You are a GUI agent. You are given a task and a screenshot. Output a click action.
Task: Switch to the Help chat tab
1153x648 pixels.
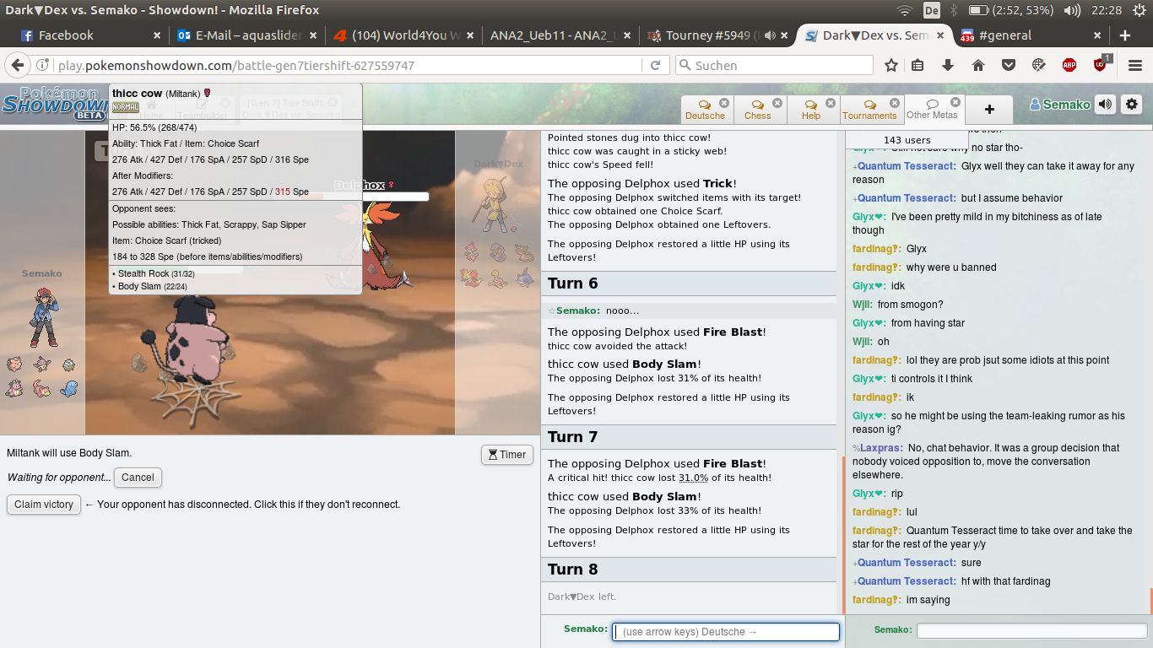(x=810, y=110)
